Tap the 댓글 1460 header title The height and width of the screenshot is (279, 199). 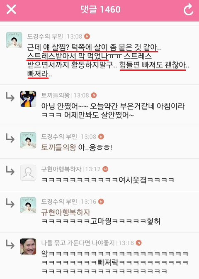coord(101,10)
